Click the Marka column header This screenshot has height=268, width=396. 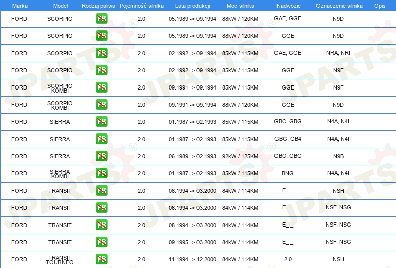click(x=20, y=6)
